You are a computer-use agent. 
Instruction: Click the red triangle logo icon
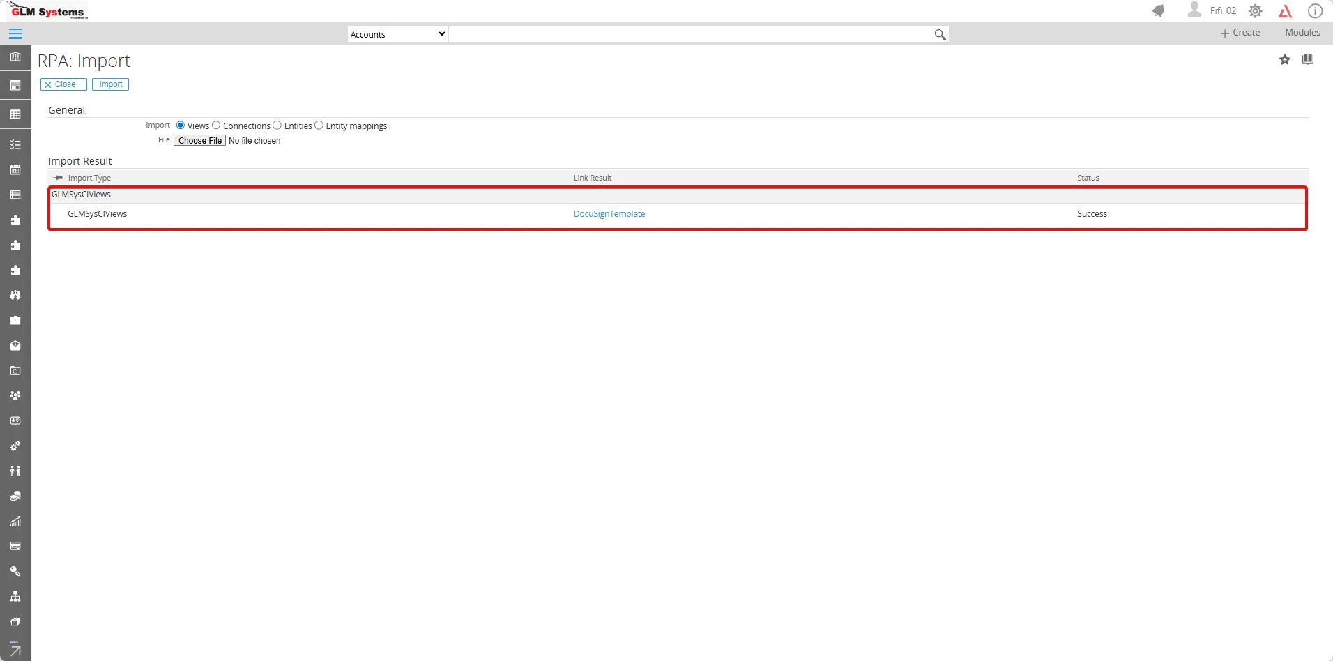(x=1286, y=11)
